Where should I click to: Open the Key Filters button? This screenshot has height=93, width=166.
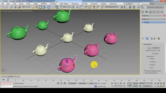[x=147, y=86]
